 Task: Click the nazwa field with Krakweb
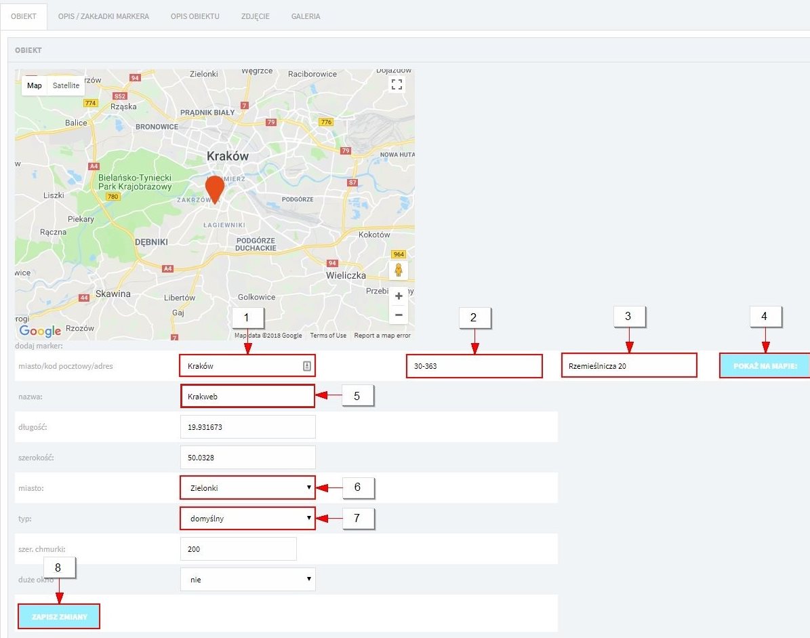tap(247, 396)
